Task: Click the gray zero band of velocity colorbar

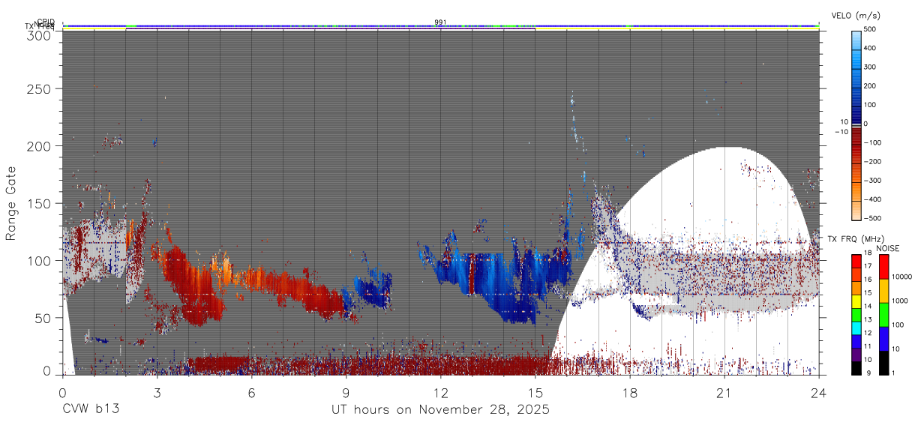Action: [x=857, y=126]
